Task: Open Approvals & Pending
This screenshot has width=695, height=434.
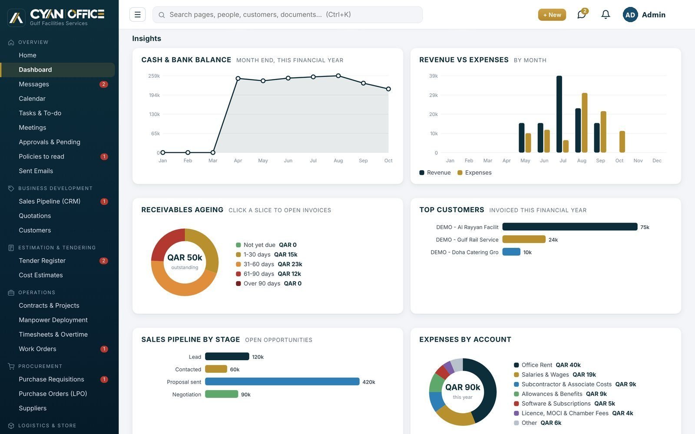Action: (57, 142)
